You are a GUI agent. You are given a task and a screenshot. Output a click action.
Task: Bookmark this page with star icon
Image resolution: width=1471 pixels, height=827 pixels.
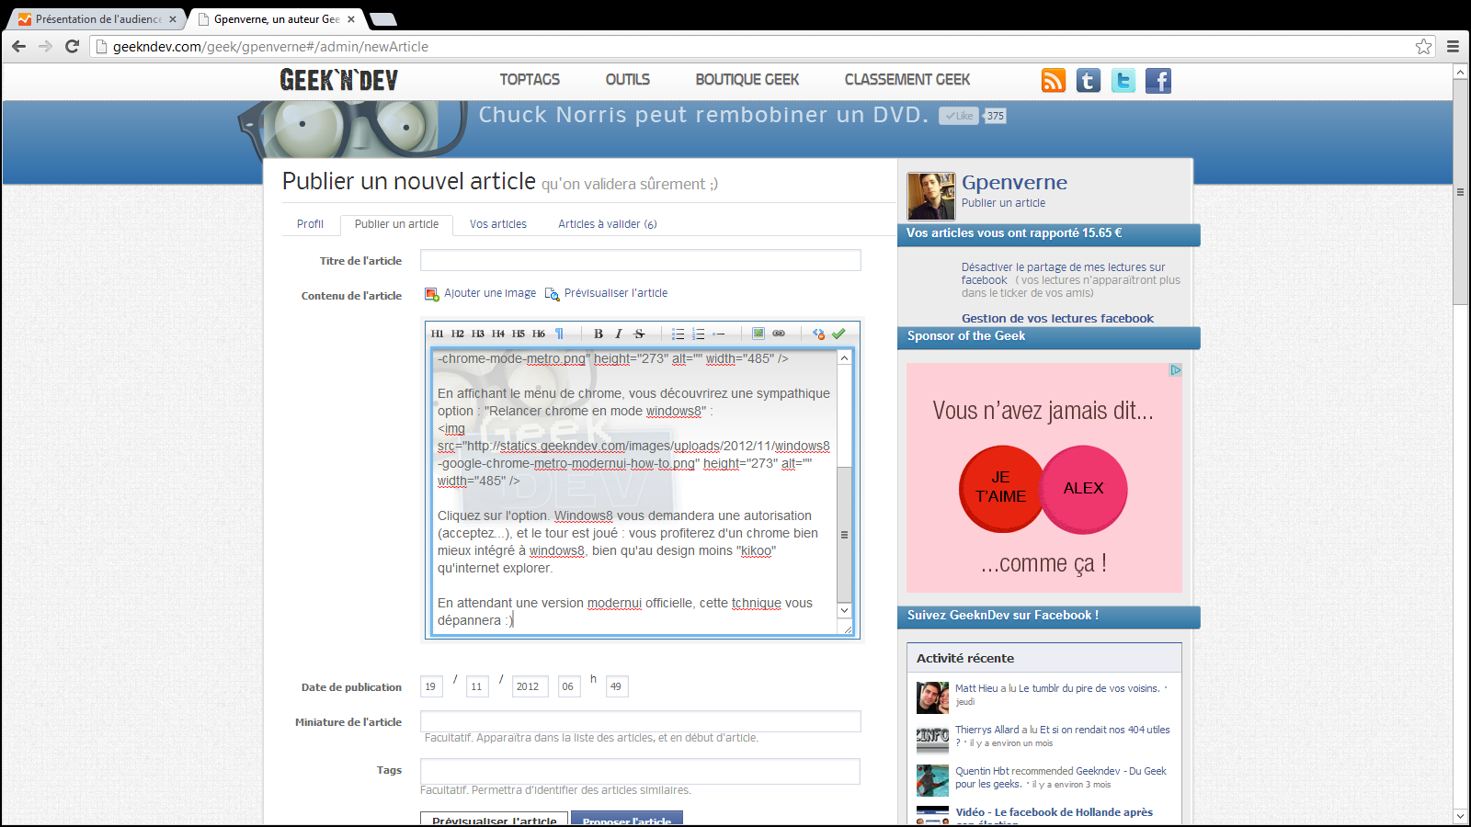[x=1423, y=46]
